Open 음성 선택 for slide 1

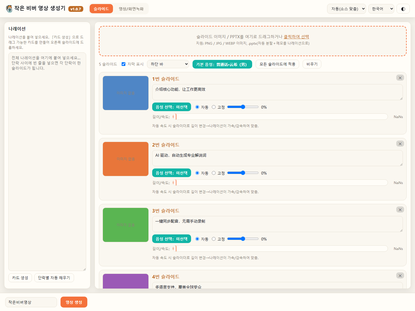(x=171, y=107)
